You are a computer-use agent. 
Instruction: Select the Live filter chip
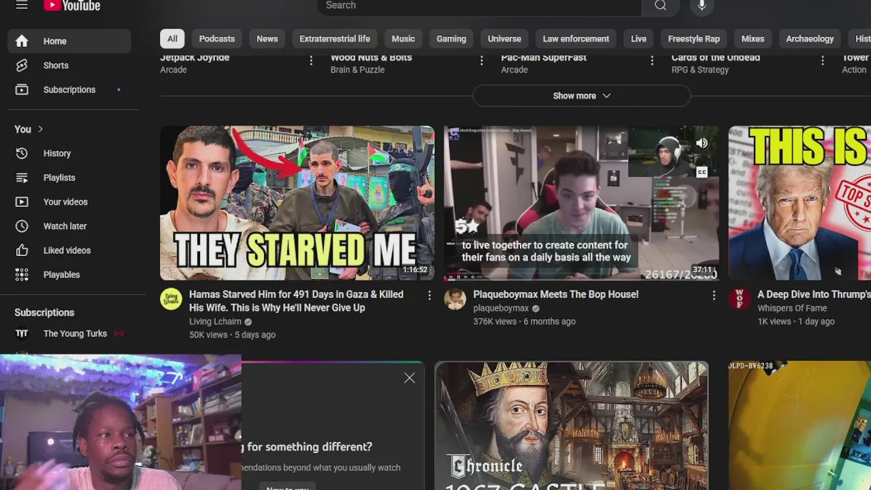tap(638, 39)
